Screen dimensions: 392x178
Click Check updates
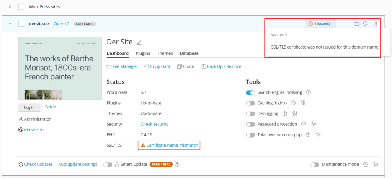36,164
